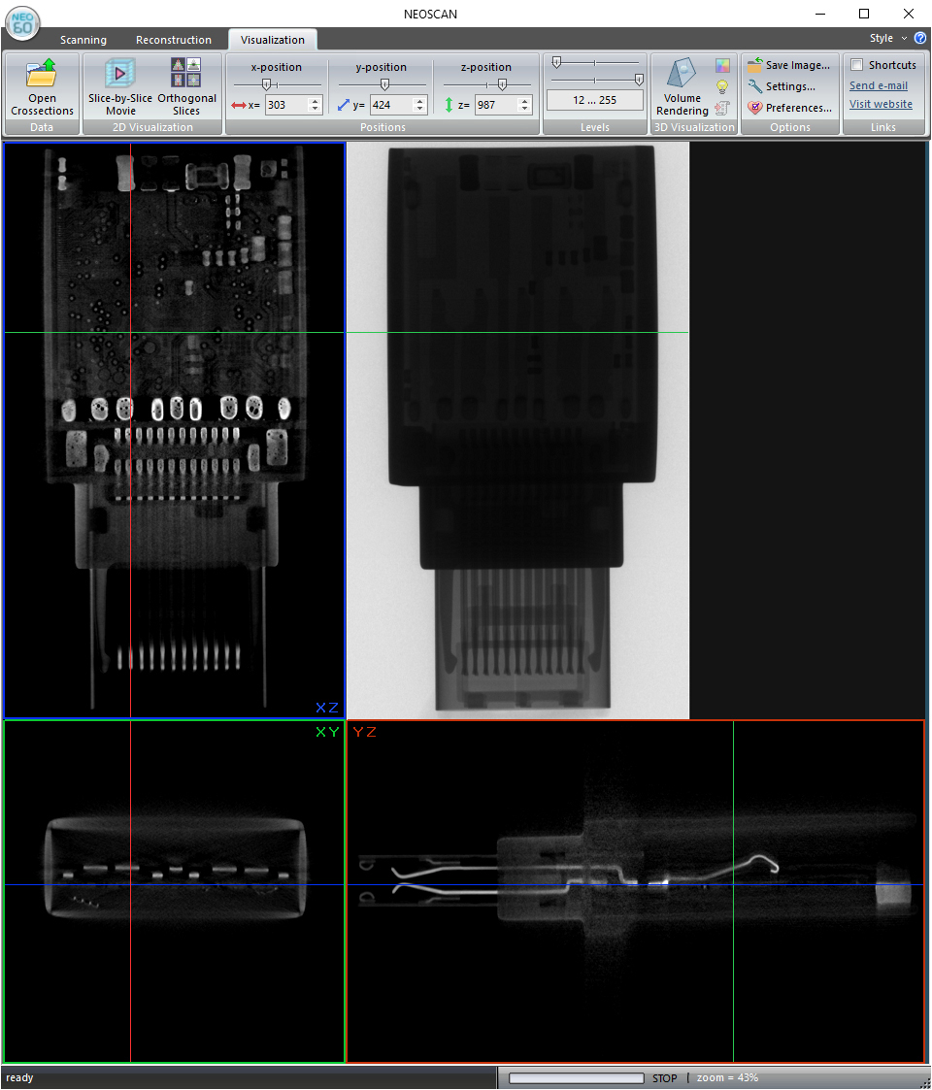Click the light bulb icon in 3D Visualization
Viewport: 932px width, 1090px height.
pos(722,87)
